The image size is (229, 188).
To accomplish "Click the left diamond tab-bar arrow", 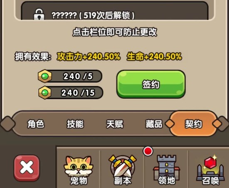I will click(x=8, y=124).
